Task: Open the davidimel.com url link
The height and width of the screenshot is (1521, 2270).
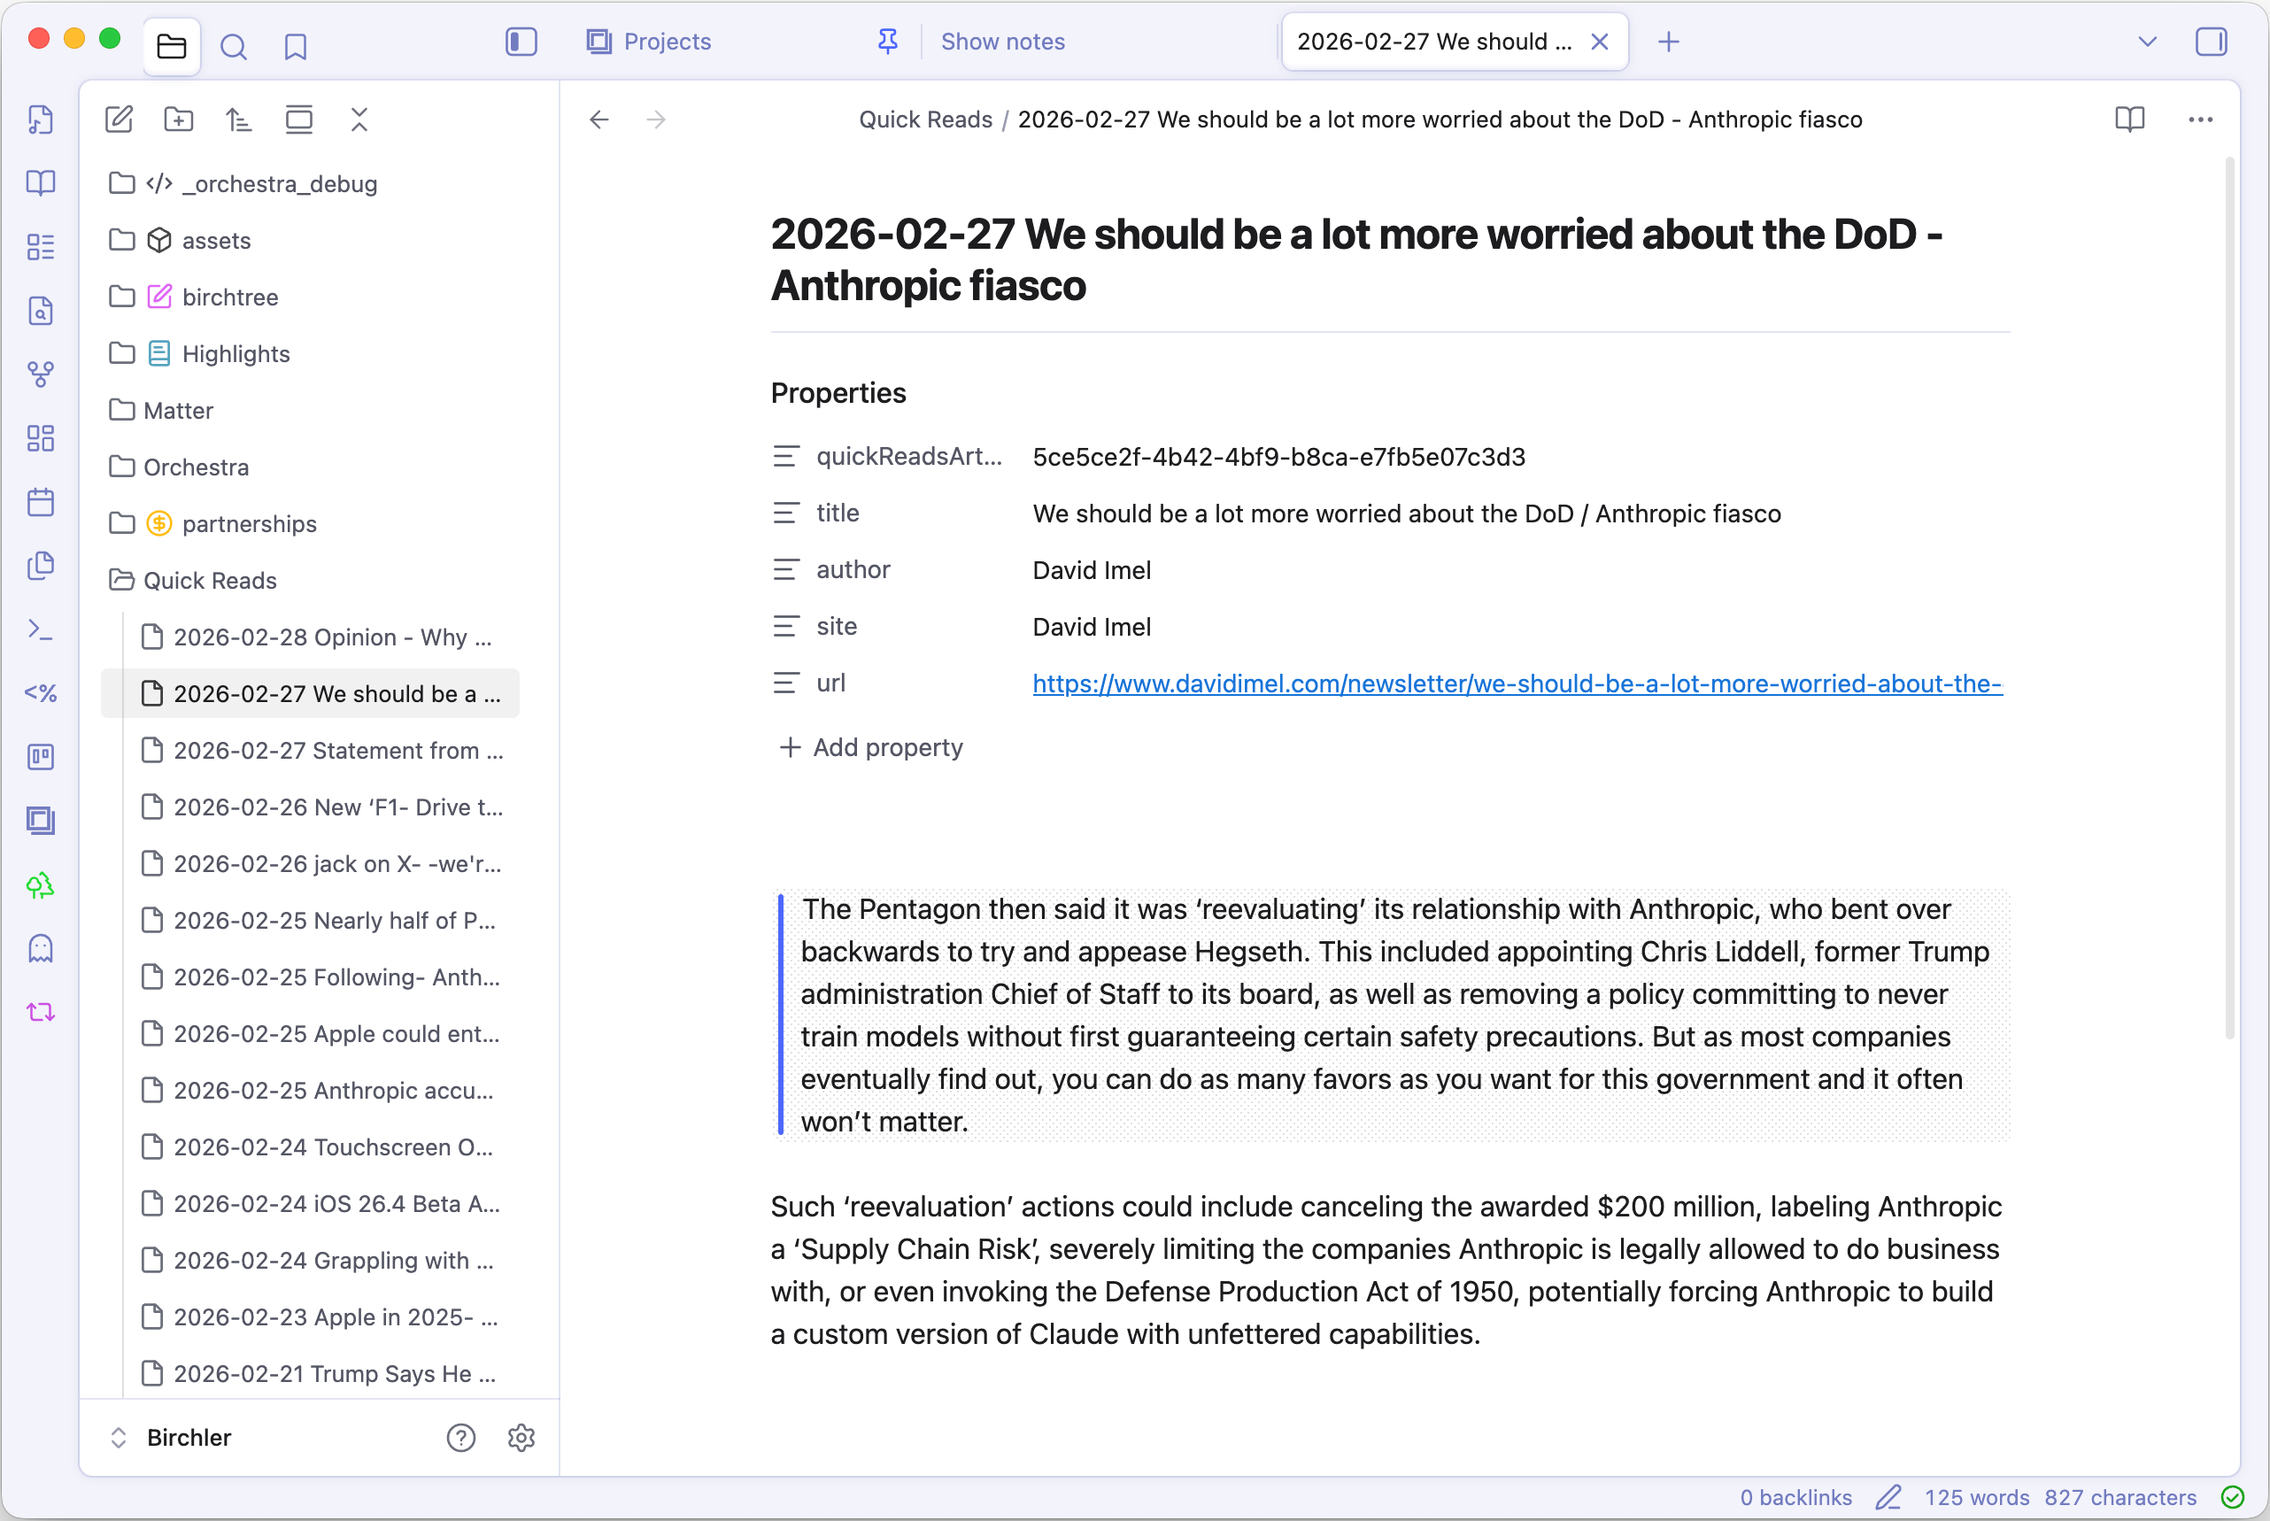Action: tap(1517, 683)
